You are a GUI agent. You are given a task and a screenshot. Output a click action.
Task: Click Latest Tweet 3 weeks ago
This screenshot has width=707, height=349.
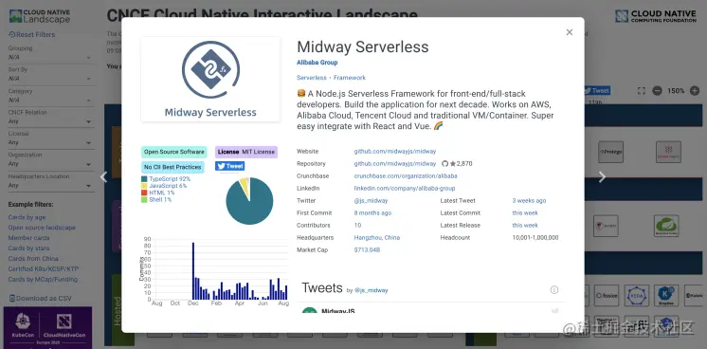point(529,200)
